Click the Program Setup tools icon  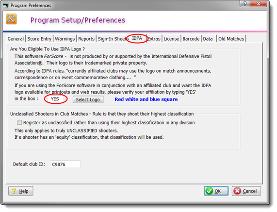point(11,19)
